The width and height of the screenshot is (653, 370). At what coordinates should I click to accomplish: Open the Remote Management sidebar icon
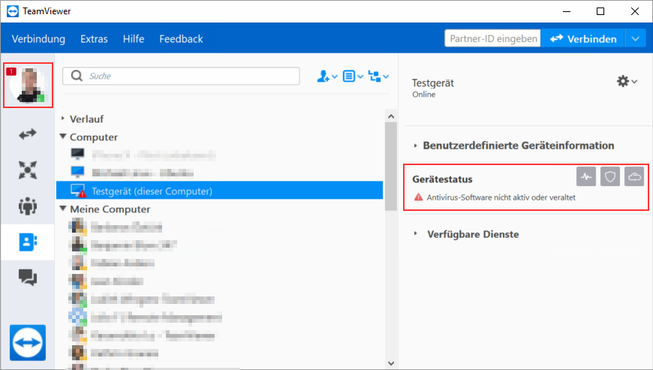point(28,170)
